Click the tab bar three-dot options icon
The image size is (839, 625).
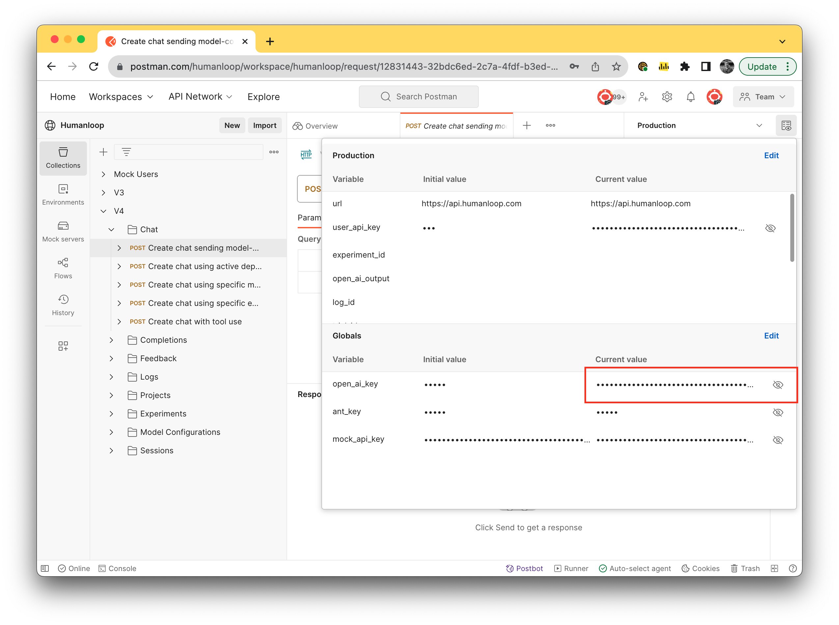pyautogui.click(x=550, y=125)
